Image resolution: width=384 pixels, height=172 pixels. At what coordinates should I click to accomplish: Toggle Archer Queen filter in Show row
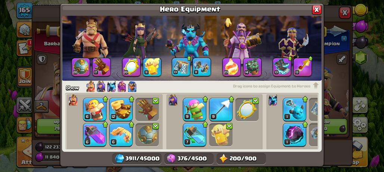(x=101, y=87)
